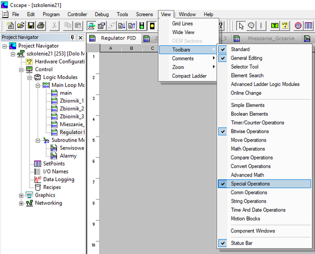The height and width of the screenshot is (254, 315).
Task: Click the Open folder toolbar icon
Action: pos(21,25)
